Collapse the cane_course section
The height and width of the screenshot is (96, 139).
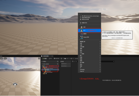42,64
